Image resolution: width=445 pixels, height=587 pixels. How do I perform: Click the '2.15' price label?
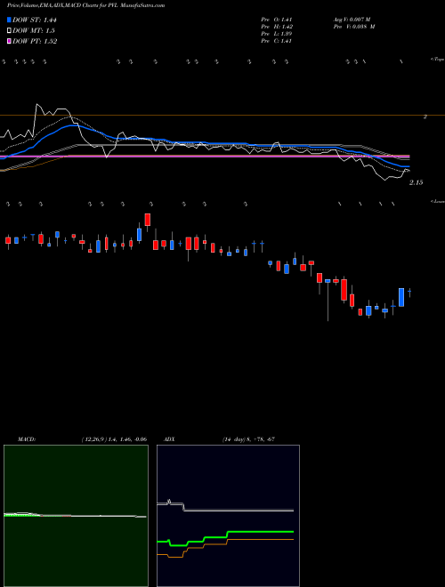417,182
